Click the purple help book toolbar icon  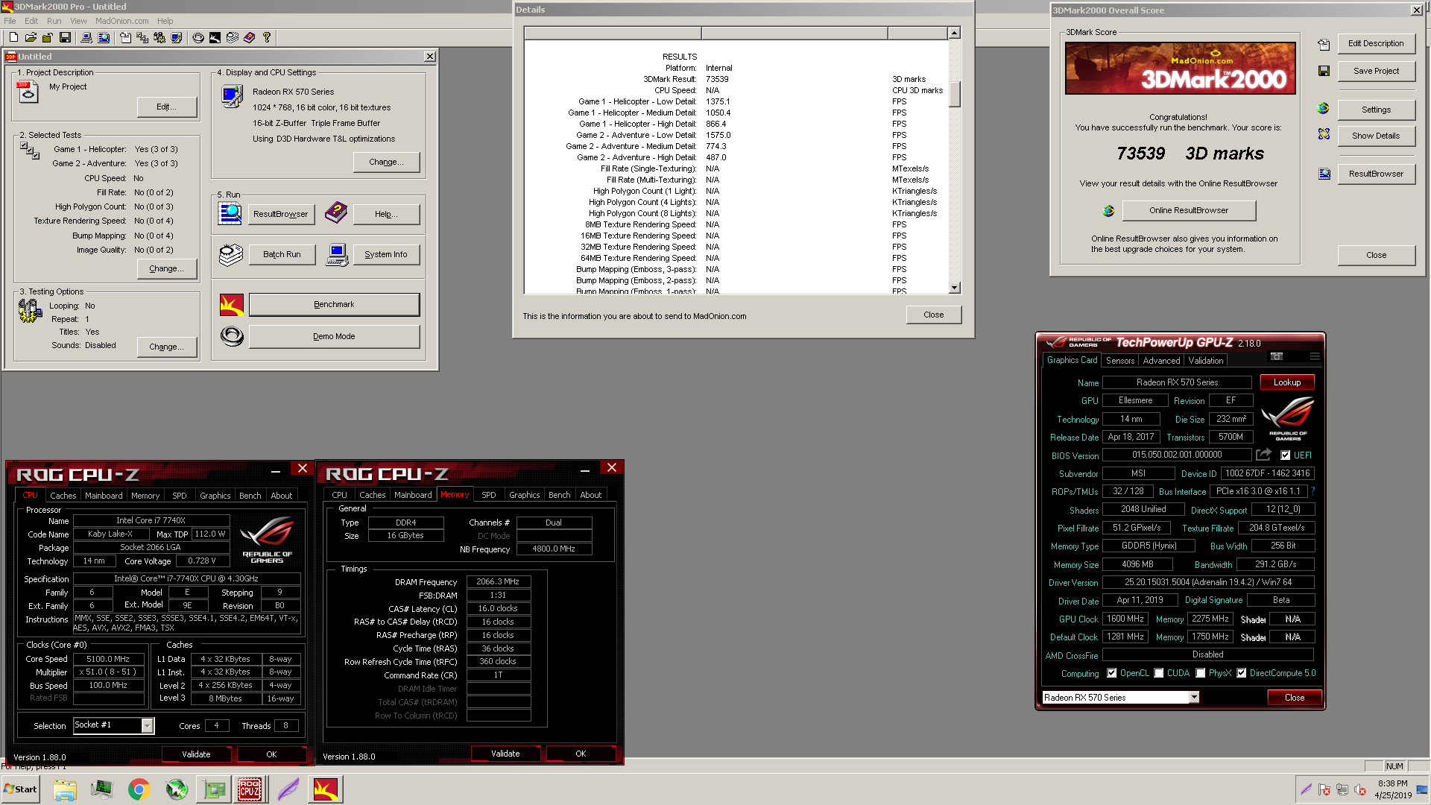click(250, 37)
